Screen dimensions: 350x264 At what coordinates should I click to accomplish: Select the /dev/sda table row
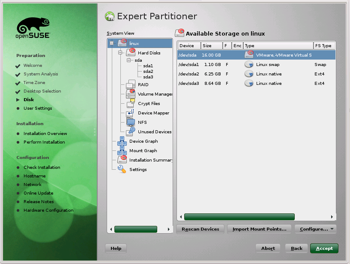[256, 55]
